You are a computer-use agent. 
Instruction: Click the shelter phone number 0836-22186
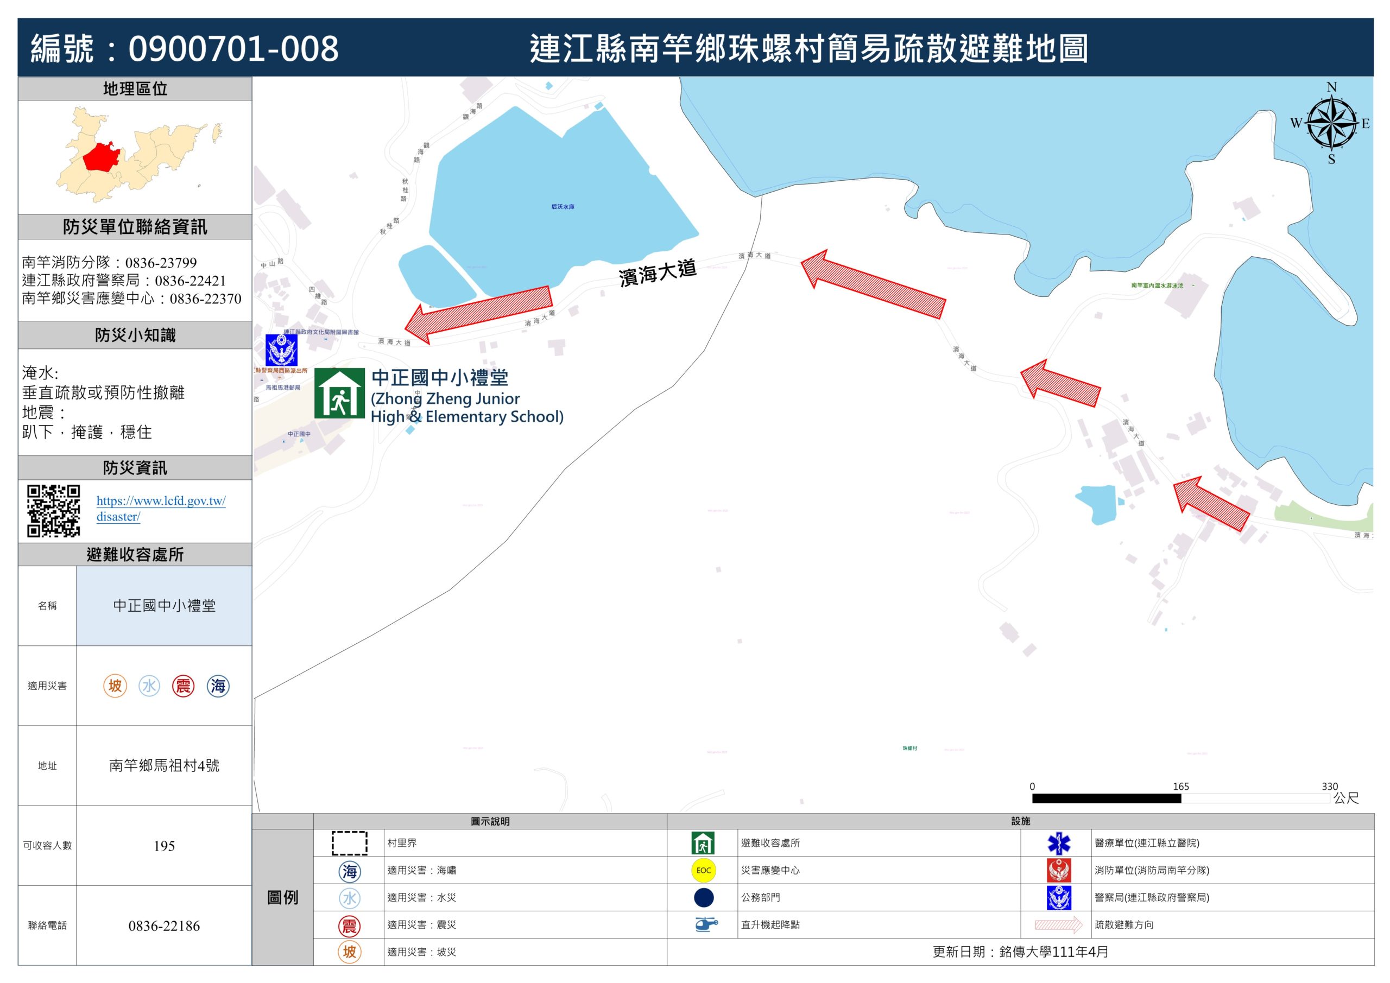click(164, 925)
